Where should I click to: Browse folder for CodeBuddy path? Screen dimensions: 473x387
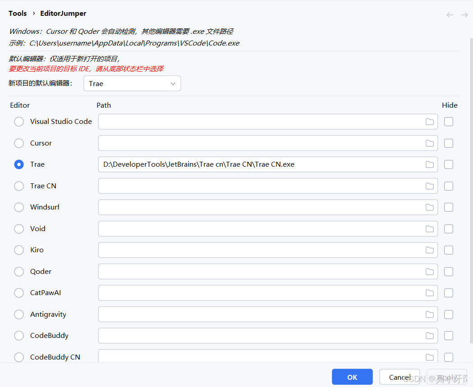pyautogui.click(x=430, y=336)
